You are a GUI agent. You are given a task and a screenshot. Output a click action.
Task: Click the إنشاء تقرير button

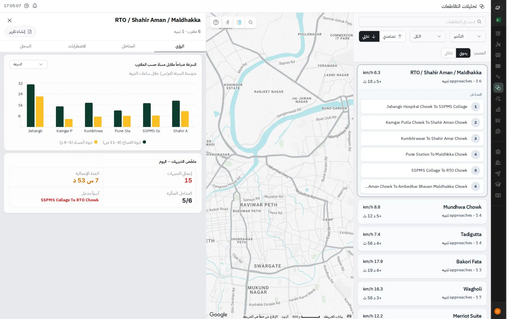click(x=21, y=32)
